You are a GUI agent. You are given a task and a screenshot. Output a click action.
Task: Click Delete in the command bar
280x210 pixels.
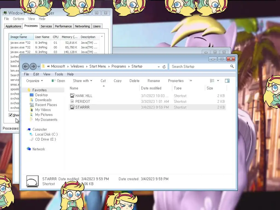135,81
